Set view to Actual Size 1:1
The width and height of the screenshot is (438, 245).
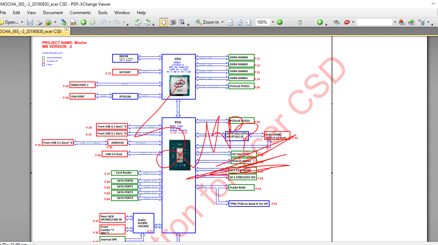point(230,22)
